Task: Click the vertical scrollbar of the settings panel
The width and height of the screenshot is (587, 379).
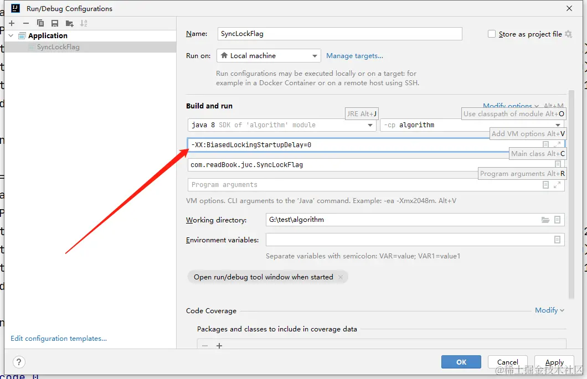Action: (x=571, y=195)
